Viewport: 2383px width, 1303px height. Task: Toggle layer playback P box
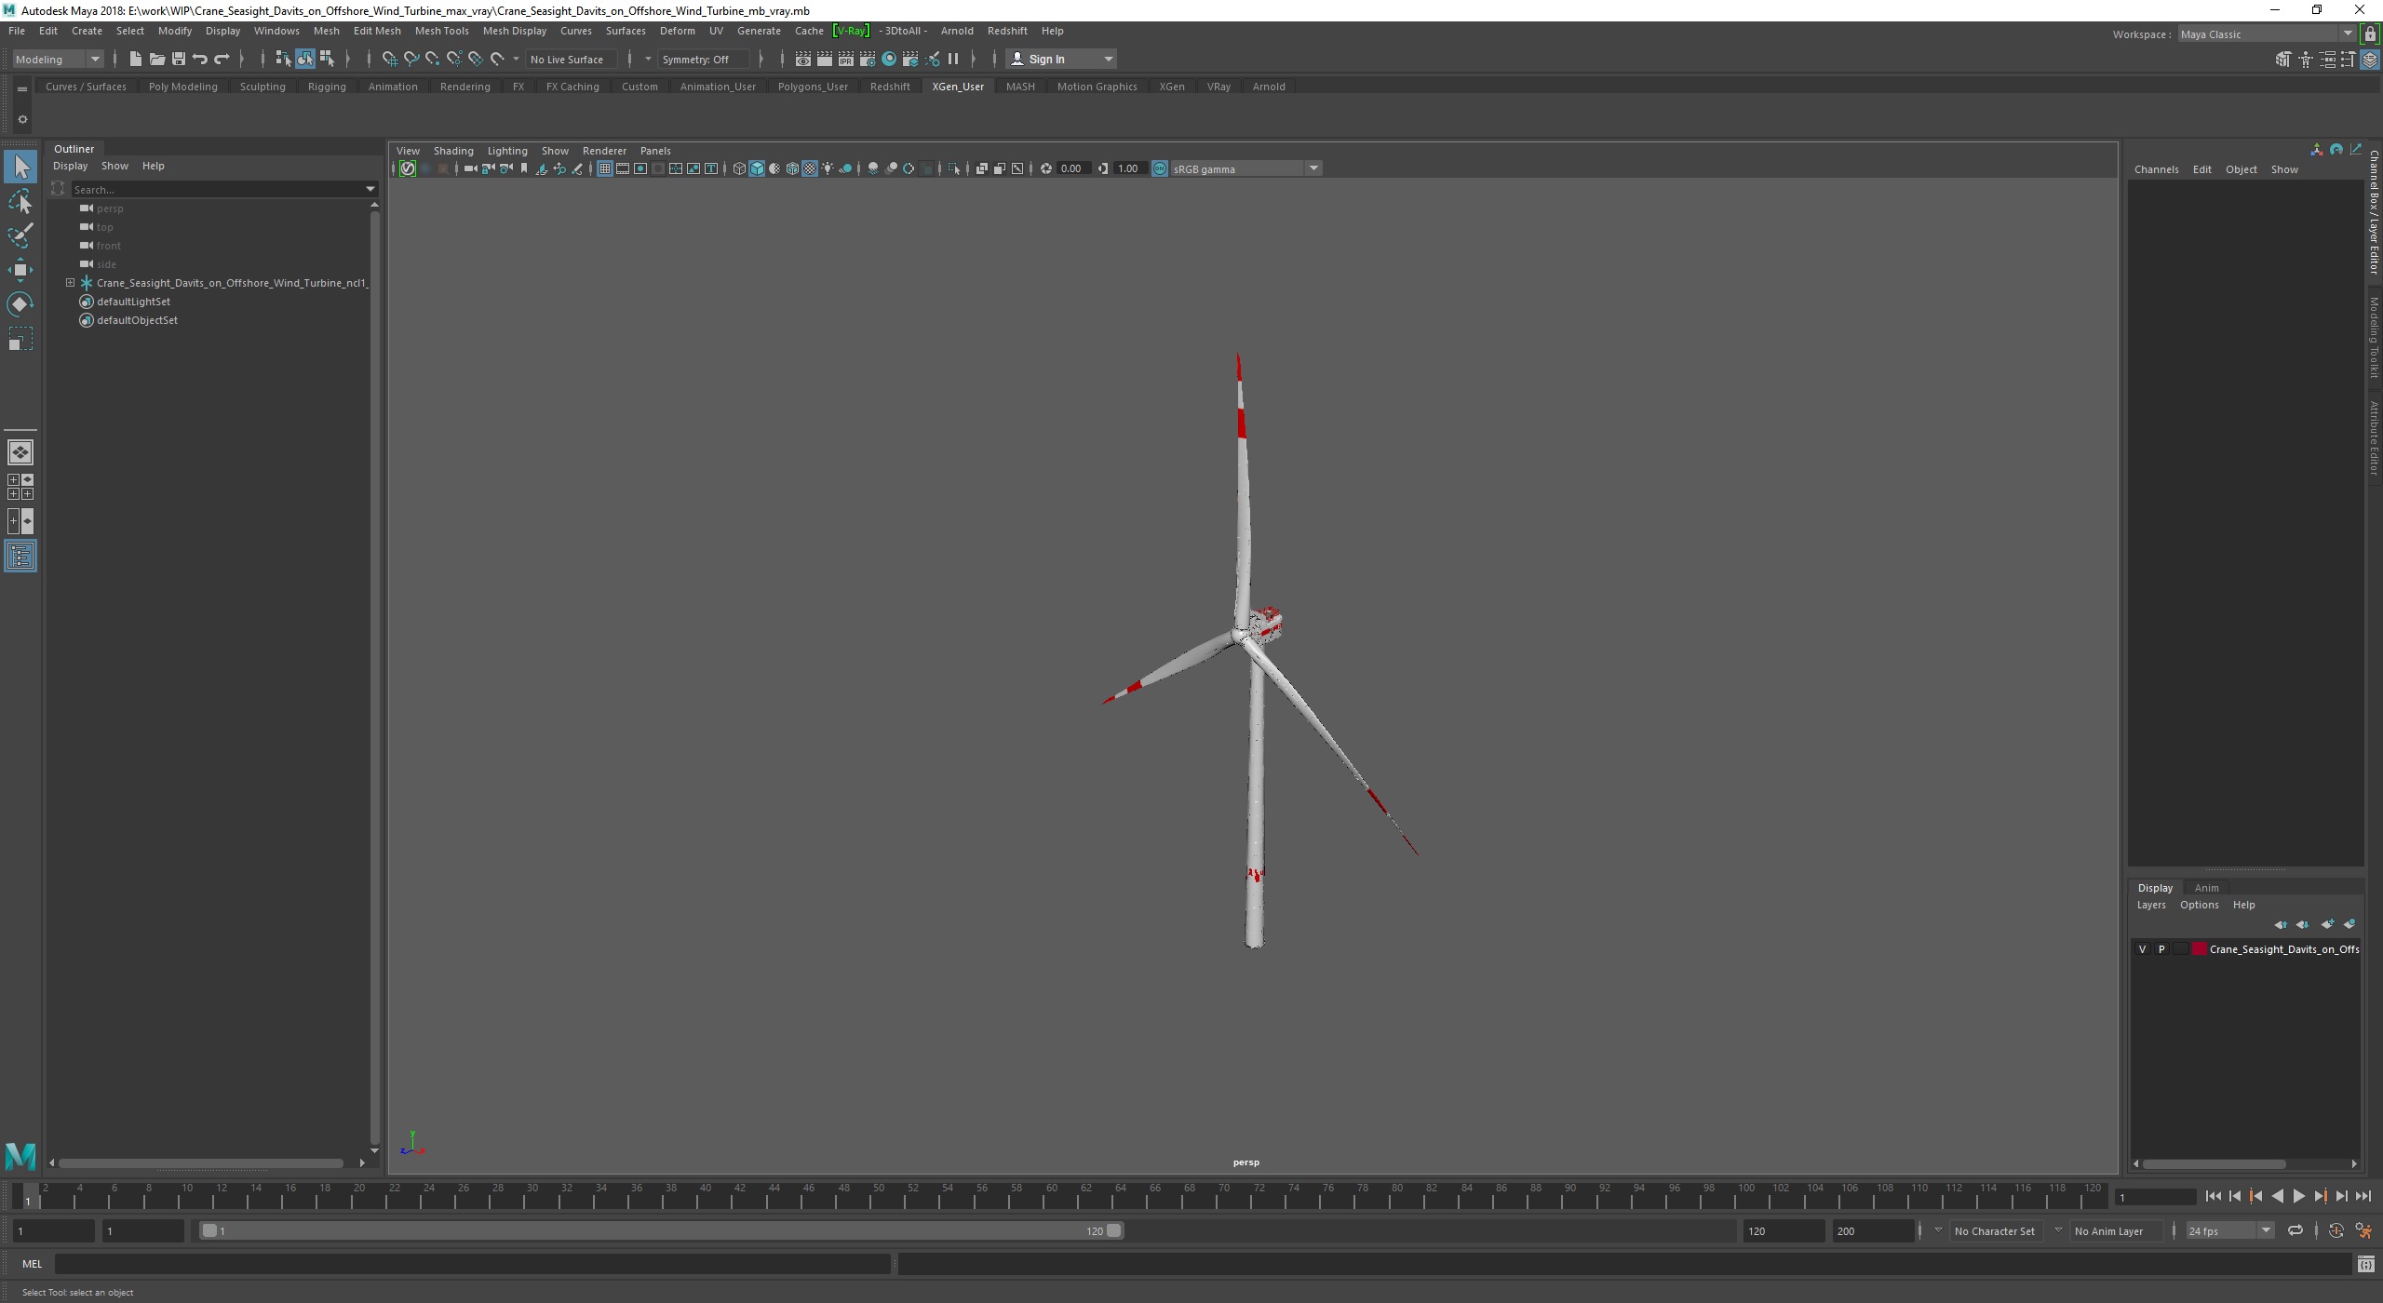click(x=2161, y=949)
